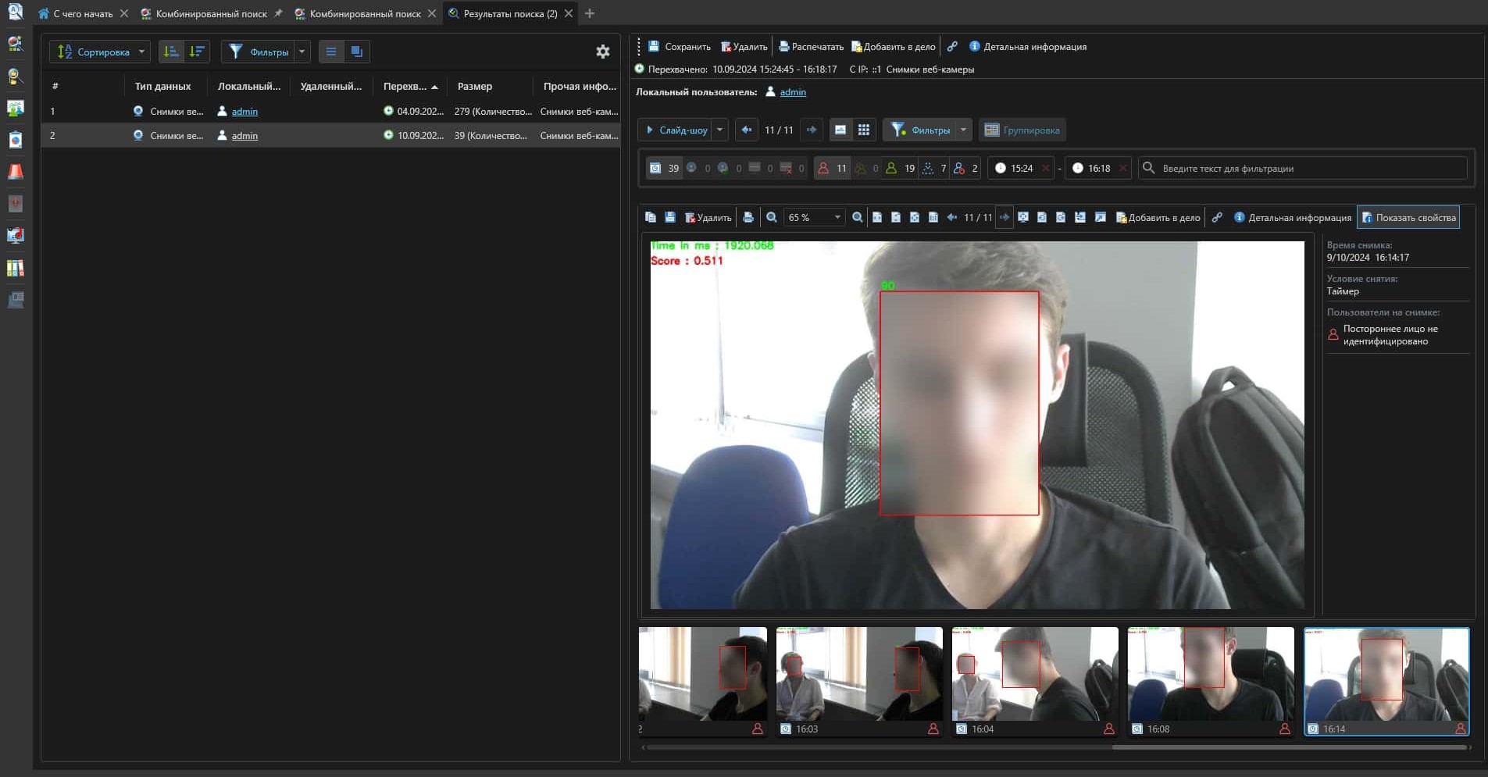
Task: Click the descending sort order icon
Action: (197, 52)
